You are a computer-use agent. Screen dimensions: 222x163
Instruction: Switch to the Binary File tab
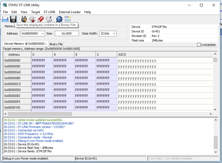pos(56,44)
